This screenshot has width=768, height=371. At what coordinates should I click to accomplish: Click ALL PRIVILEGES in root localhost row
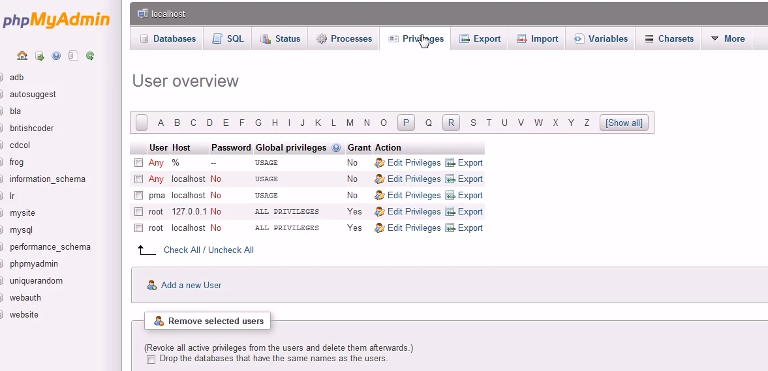(x=287, y=228)
